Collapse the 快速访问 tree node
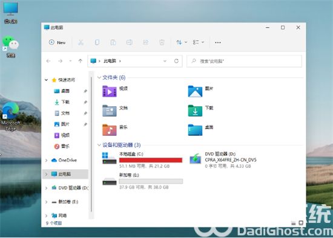 [x=46, y=80]
